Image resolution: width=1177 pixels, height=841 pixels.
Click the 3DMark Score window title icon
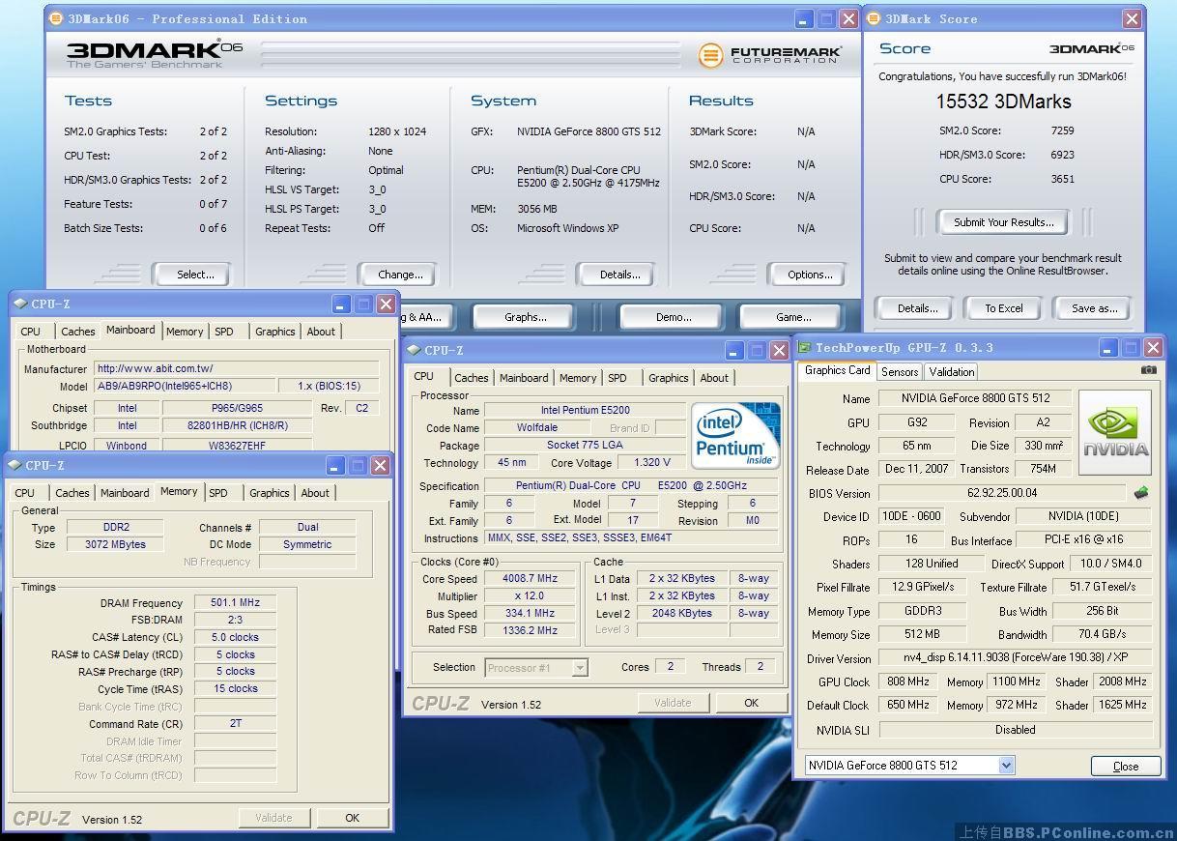pos(873,18)
